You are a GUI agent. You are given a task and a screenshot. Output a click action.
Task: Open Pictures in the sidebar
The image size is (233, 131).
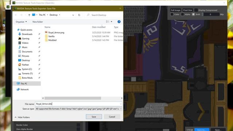click(25, 56)
